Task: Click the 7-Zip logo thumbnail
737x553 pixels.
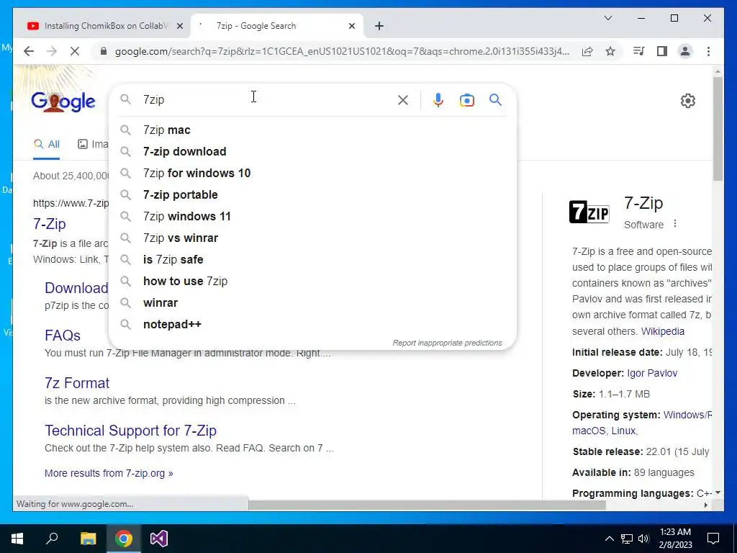Action: [x=589, y=212]
